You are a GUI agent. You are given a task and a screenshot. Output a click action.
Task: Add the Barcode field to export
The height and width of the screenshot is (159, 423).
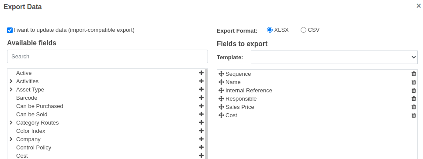pos(201,98)
